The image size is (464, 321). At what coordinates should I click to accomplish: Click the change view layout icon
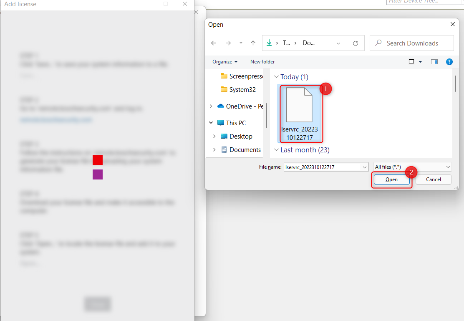(411, 62)
